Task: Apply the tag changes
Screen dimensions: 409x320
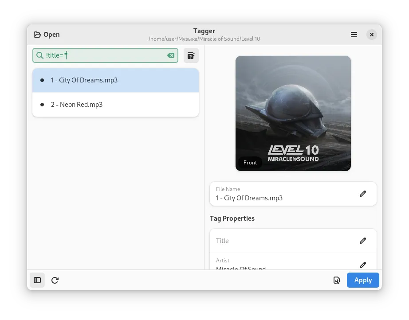Action: click(x=363, y=280)
